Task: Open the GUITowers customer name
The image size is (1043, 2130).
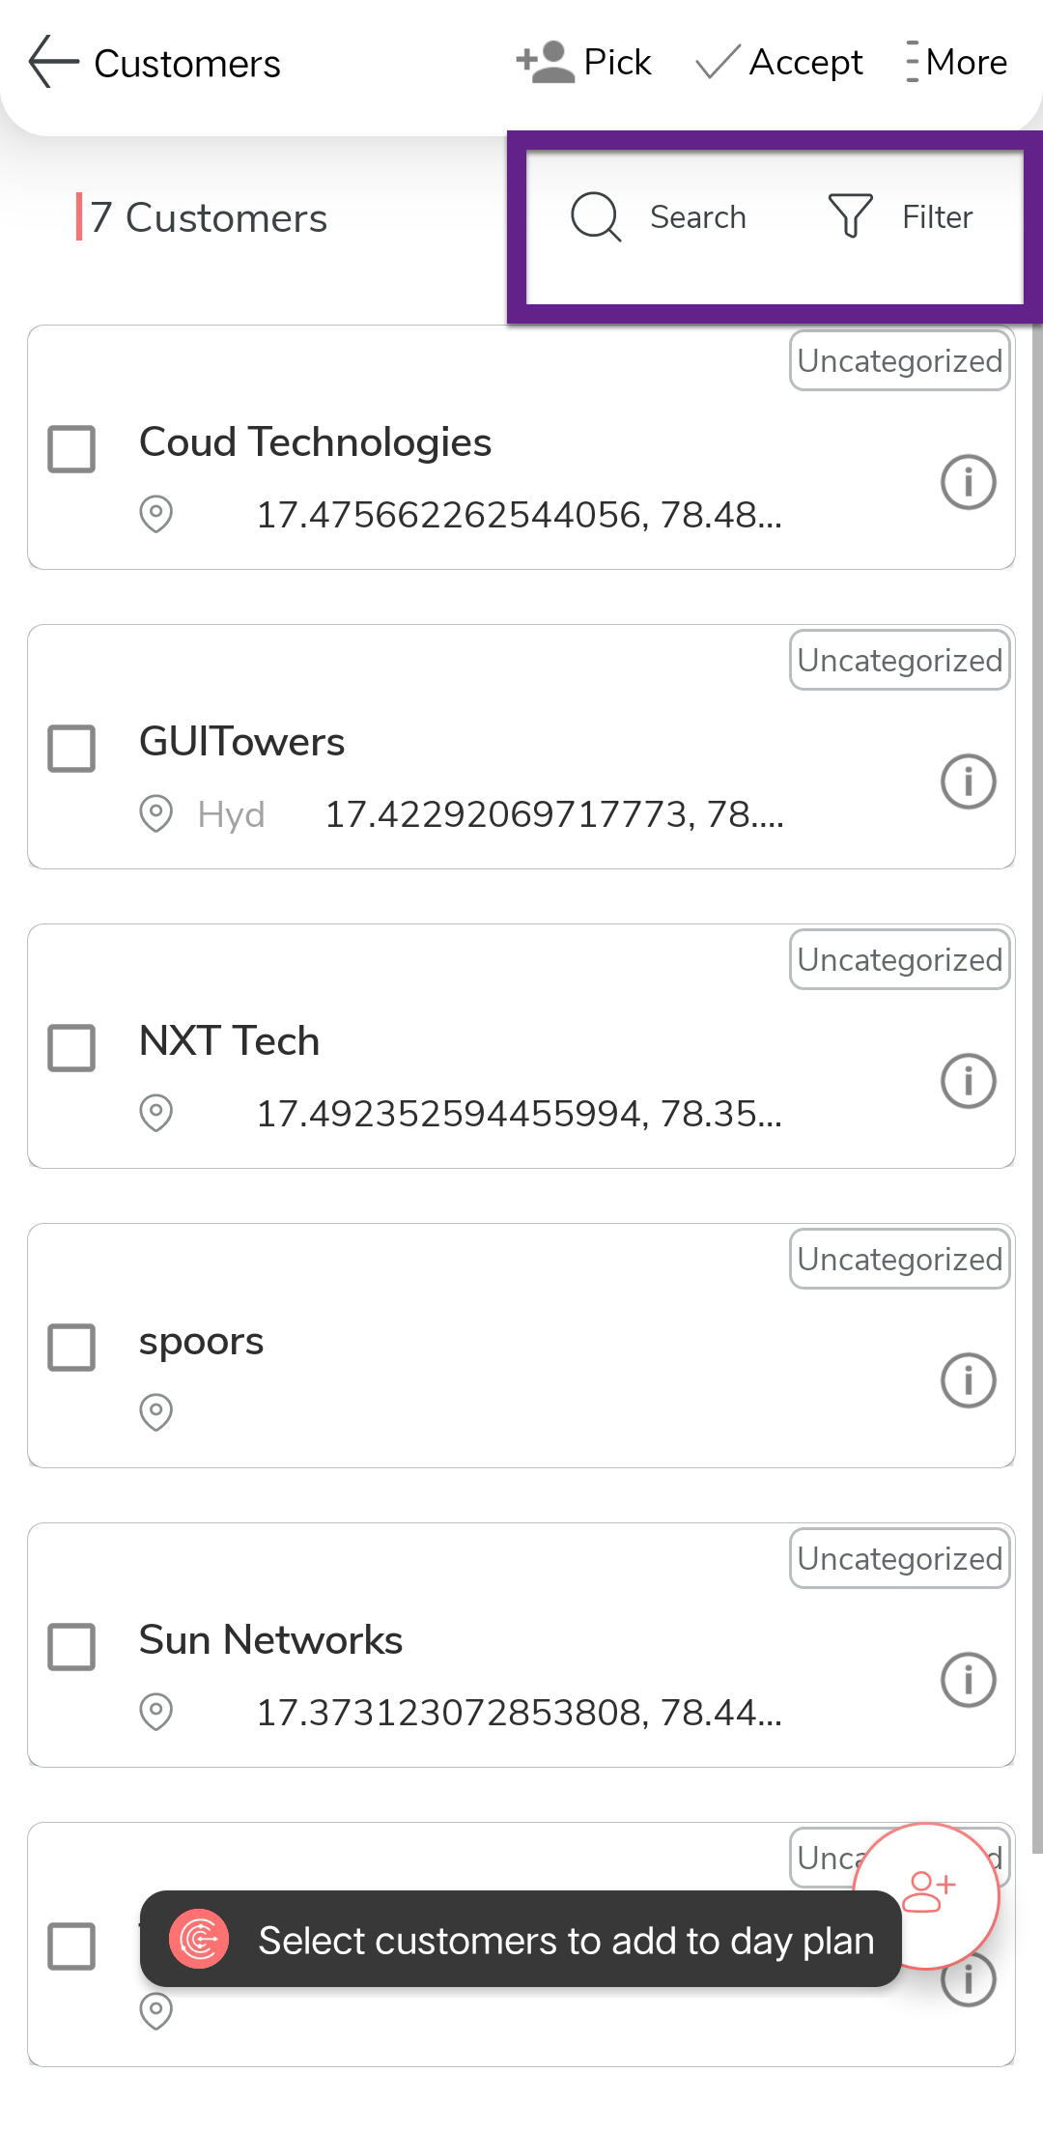Action: coord(241,742)
